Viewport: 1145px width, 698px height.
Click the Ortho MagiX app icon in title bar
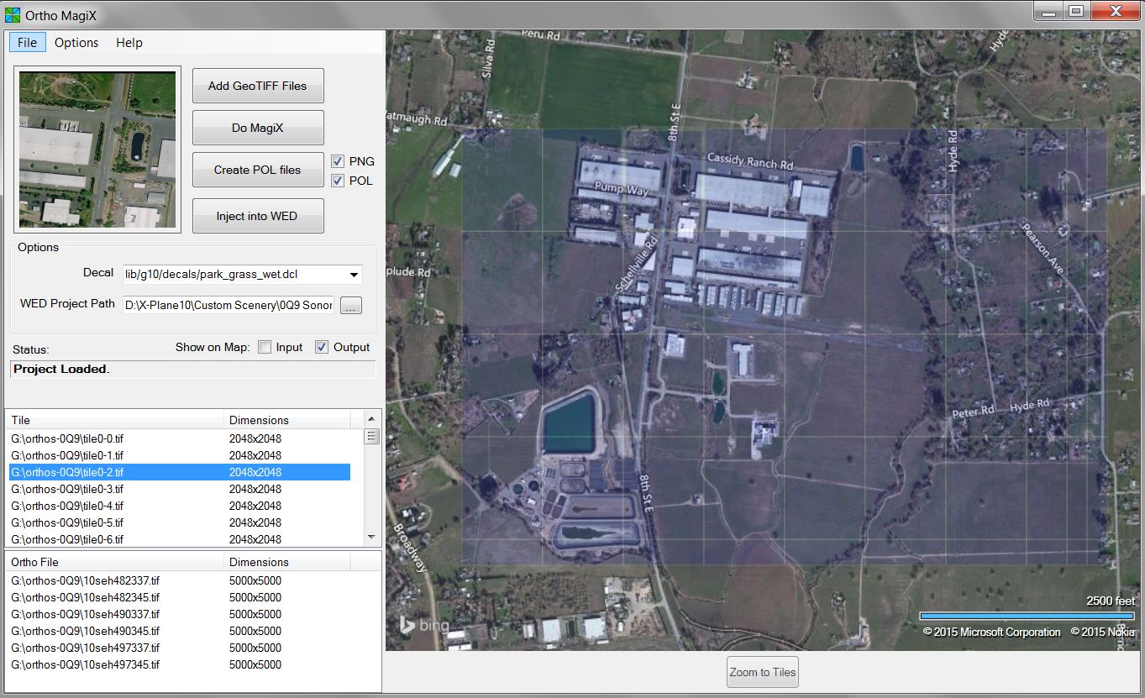(13, 14)
